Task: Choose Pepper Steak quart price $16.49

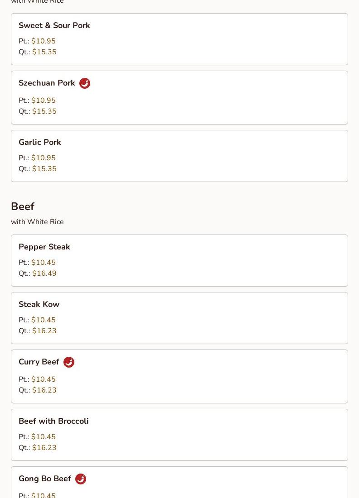Action: tap(44, 273)
